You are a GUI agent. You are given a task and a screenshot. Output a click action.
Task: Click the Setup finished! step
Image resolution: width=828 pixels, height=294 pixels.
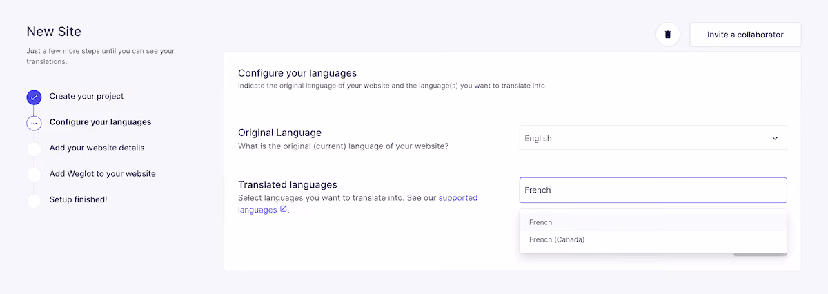point(78,199)
